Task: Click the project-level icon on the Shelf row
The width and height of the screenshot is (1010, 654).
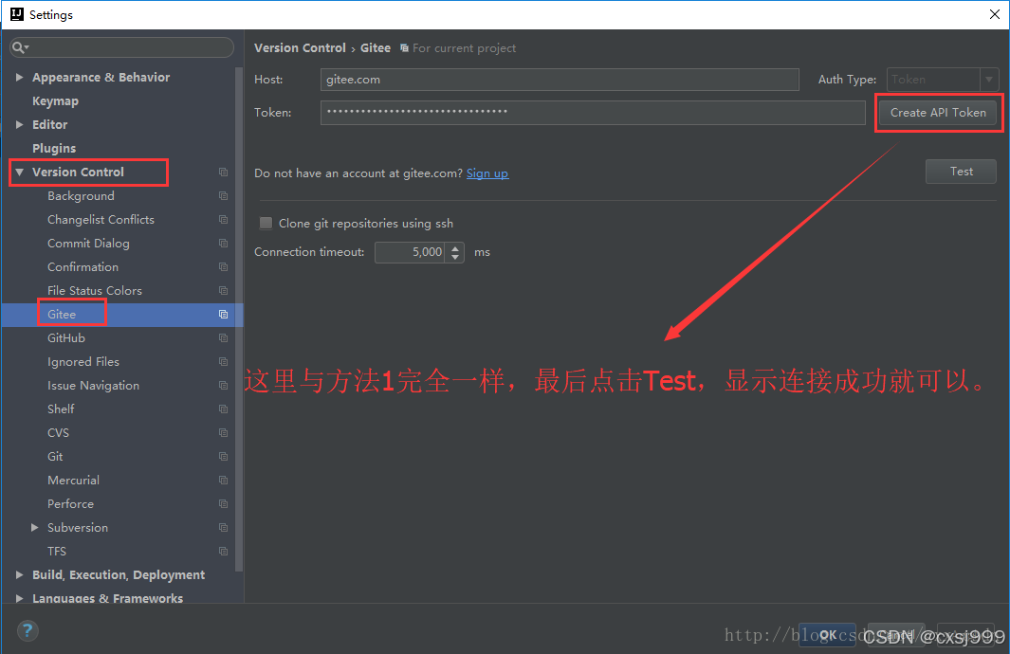Action: pos(223,409)
